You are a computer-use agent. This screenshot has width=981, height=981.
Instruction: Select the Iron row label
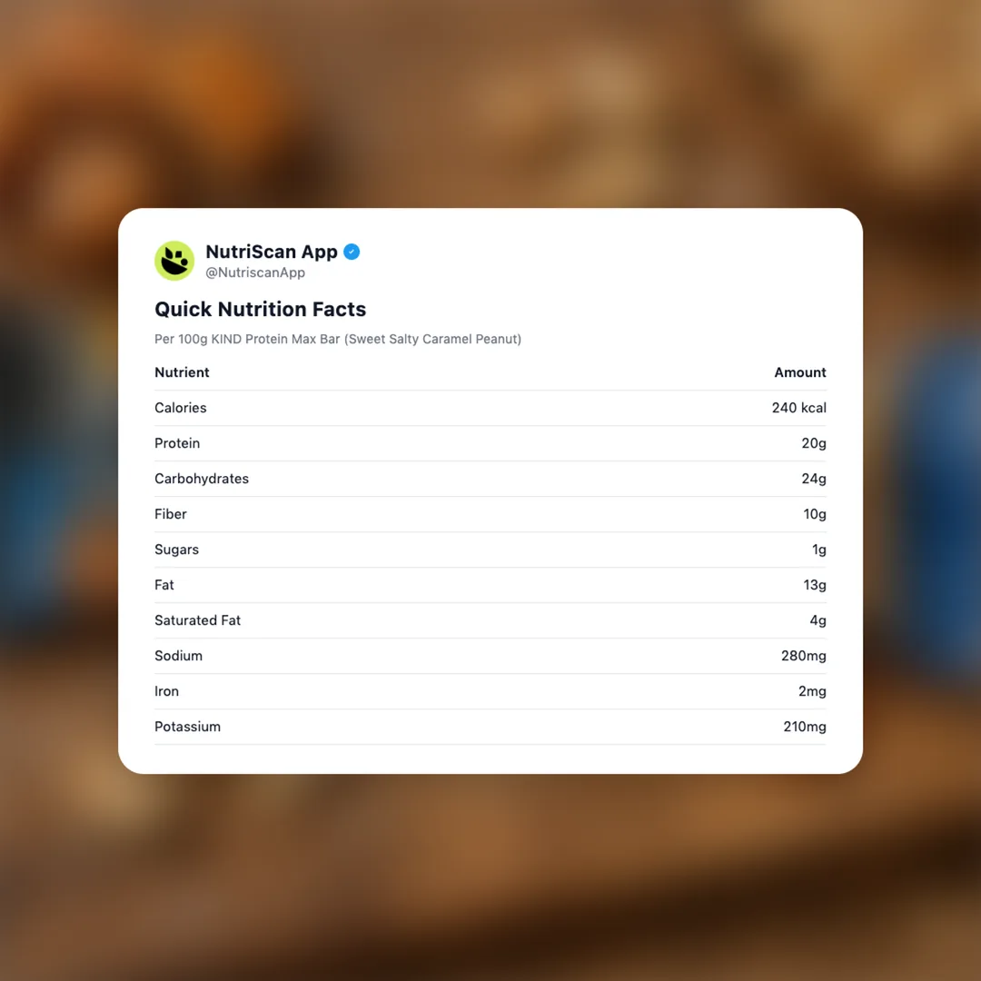[166, 691]
